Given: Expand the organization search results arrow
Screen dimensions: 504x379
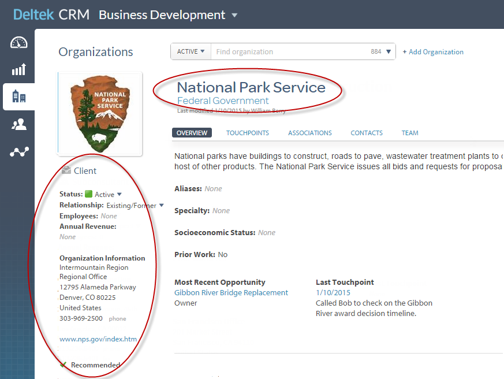Looking at the screenshot, I should pyautogui.click(x=389, y=52).
